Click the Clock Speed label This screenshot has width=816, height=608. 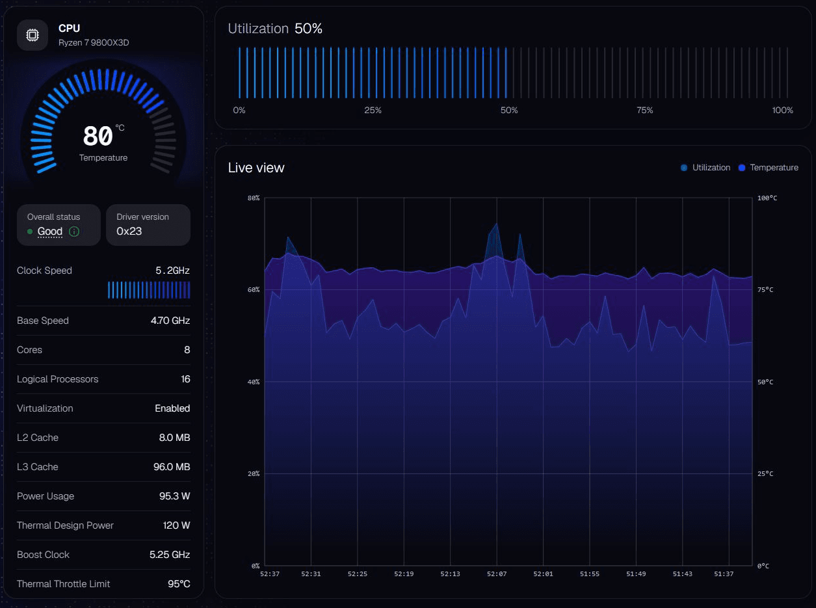pyautogui.click(x=44, y=271)
